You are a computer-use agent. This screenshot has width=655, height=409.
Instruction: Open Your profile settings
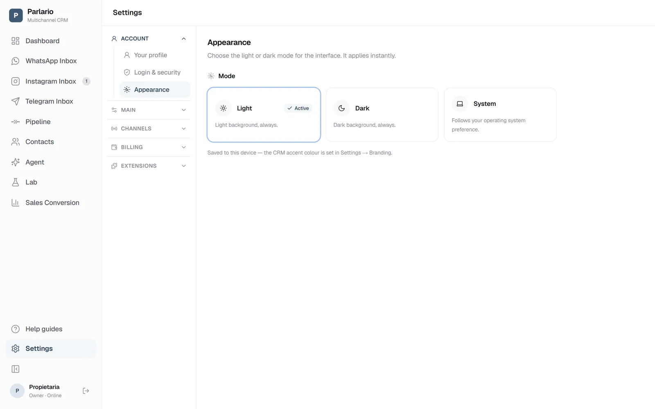(x=155, y=55)
